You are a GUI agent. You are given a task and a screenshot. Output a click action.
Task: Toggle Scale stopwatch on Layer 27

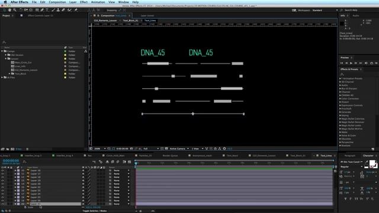pyautogui.click(x=25, y=207)
